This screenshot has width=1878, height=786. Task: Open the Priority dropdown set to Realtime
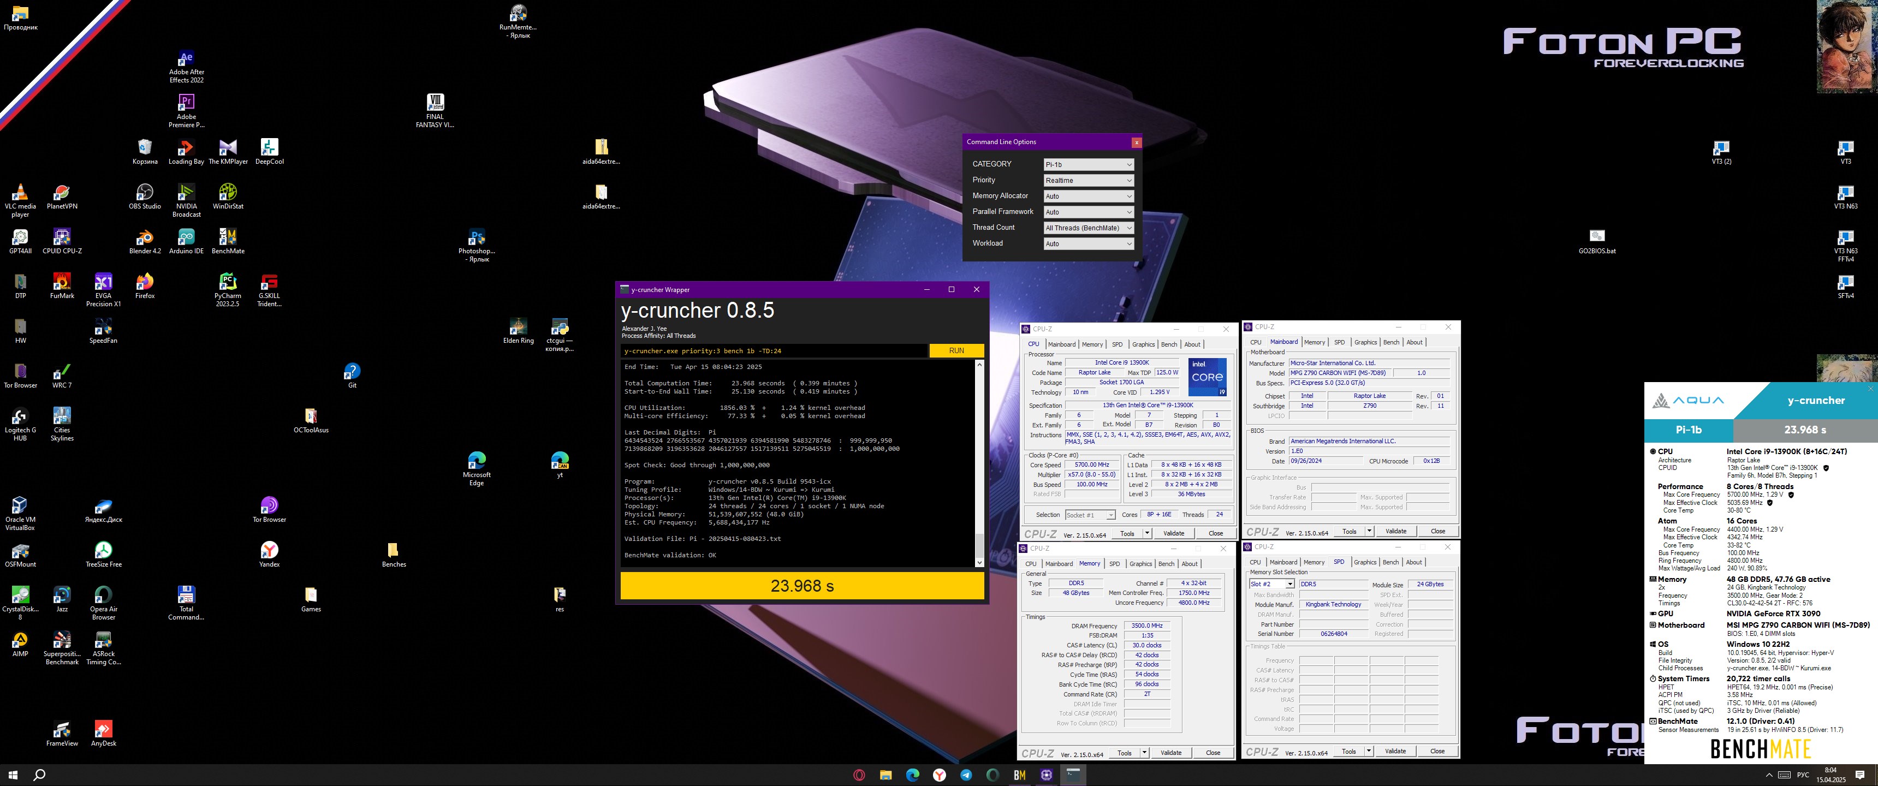[x=1089, y=180]
